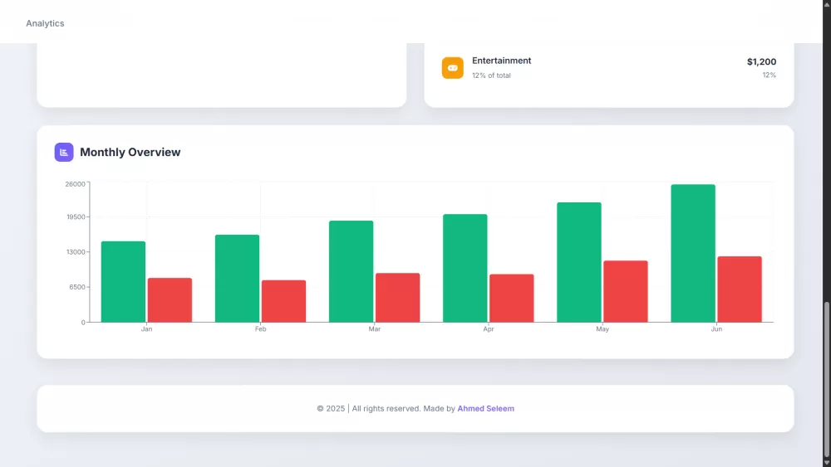
Task: Click the $1,200 Entertainment amount
Action: [x=761, y=61]
